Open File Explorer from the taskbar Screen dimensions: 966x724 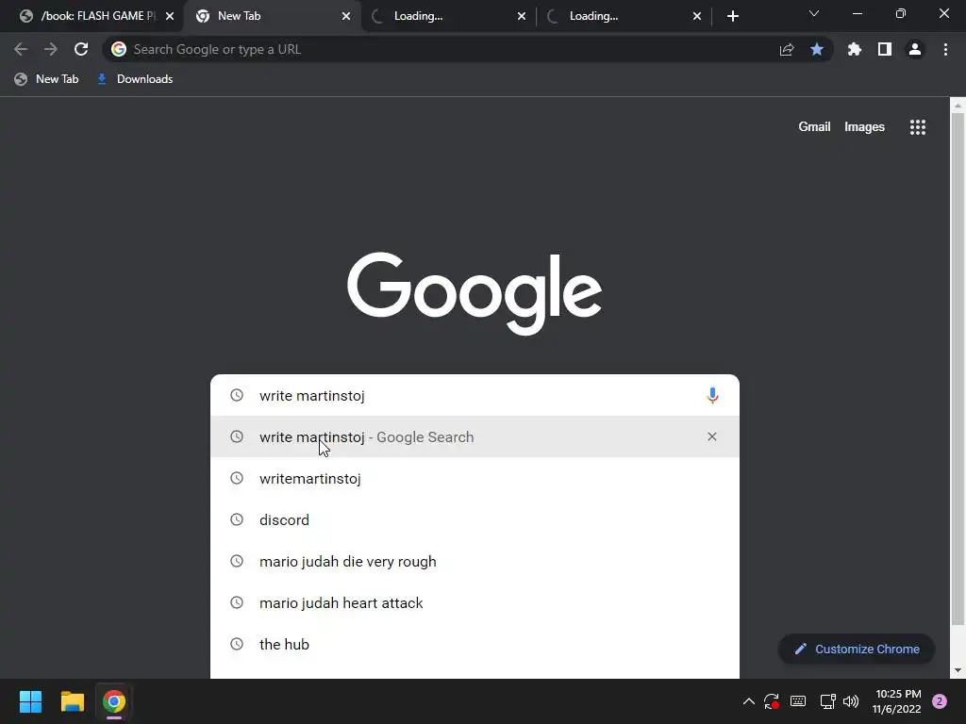click(x=72, y=701)
